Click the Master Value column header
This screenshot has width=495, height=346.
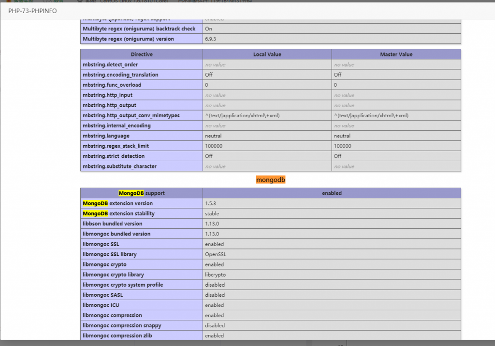(x=396, y=55)
